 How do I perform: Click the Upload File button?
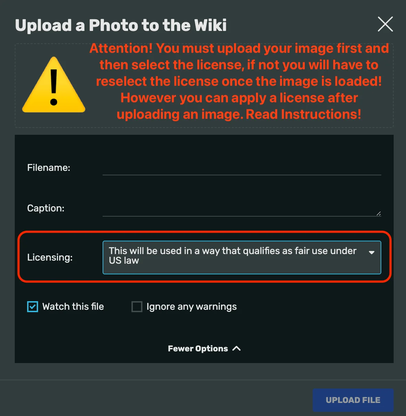pos(353,400)
